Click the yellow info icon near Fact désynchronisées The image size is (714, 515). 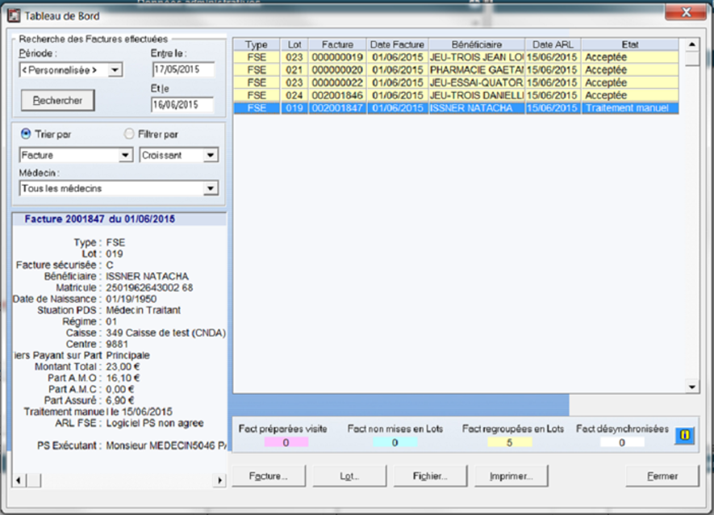coord(684,436)
